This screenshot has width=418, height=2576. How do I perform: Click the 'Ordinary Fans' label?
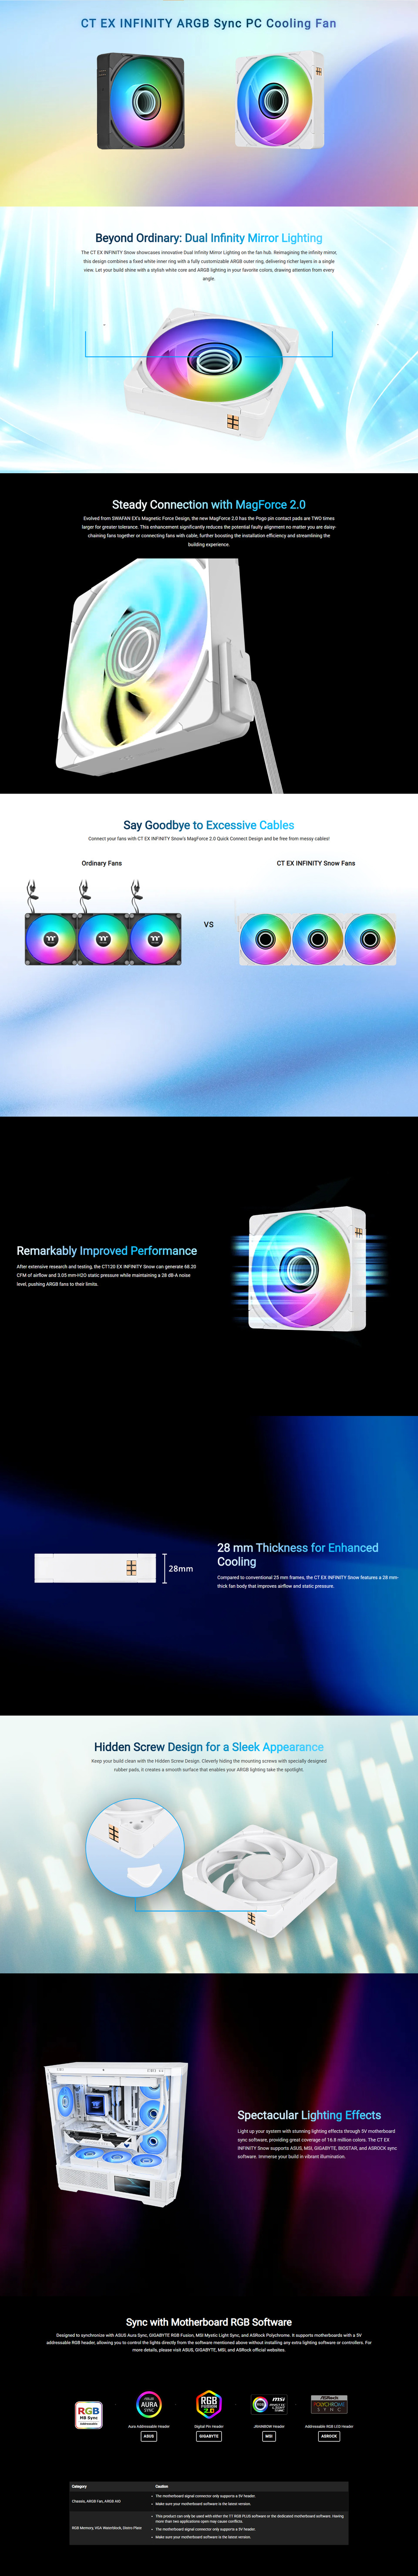[102, 863]
